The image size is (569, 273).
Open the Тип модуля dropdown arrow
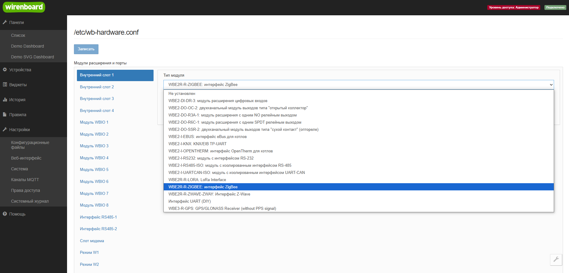click(x=551, y=85)
